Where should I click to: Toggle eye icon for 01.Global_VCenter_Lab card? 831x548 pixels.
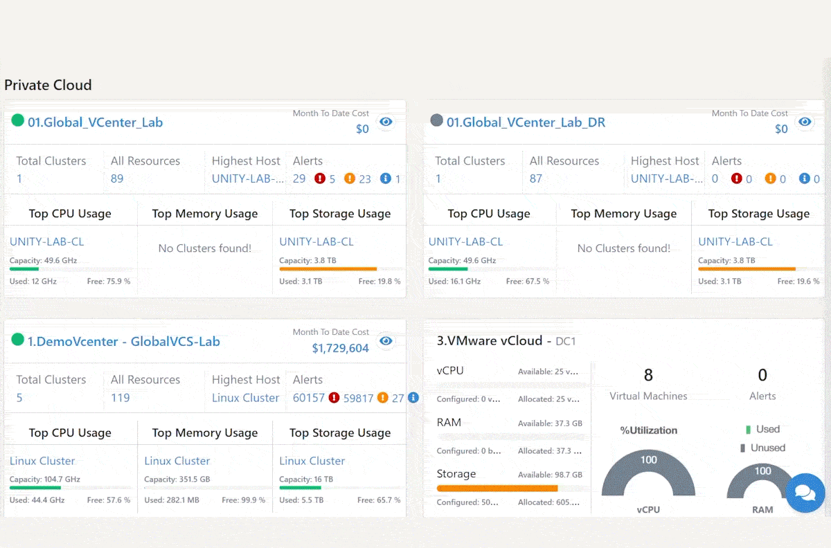click(x=386, y=122)
